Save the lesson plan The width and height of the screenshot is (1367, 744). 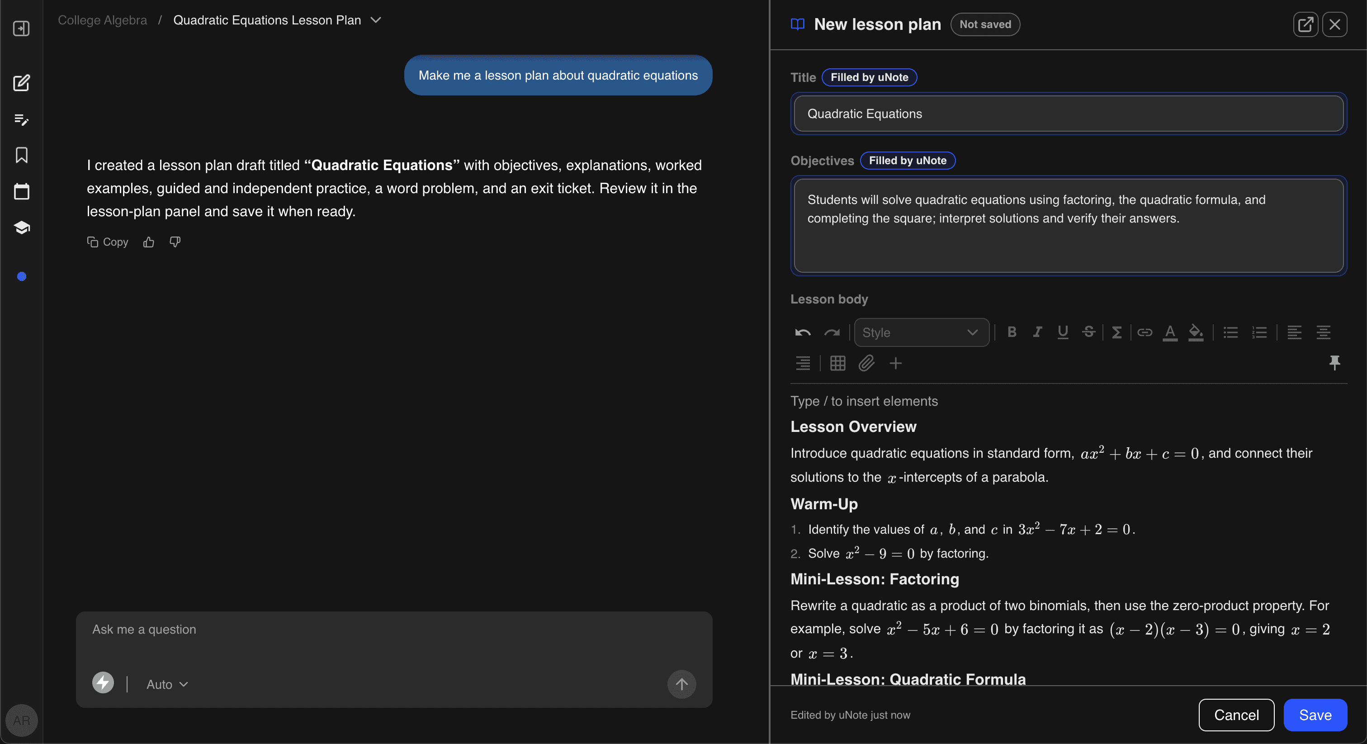tap(1315, 715)
